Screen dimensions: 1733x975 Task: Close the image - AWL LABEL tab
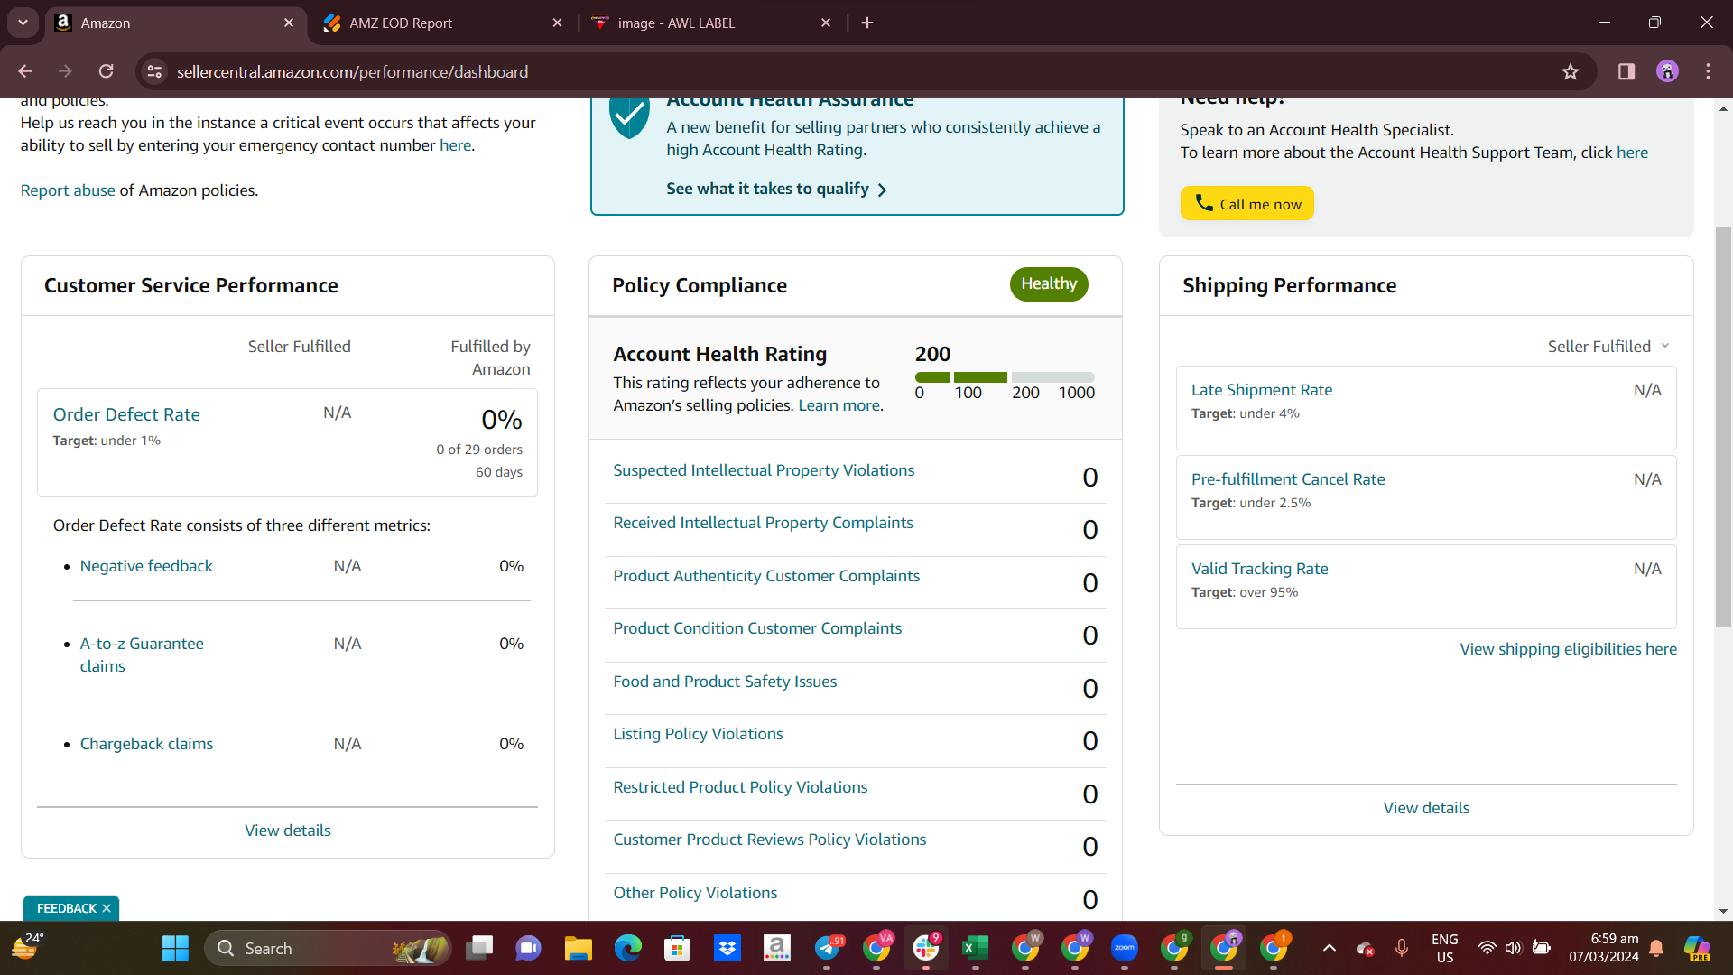tap(826, 23)
